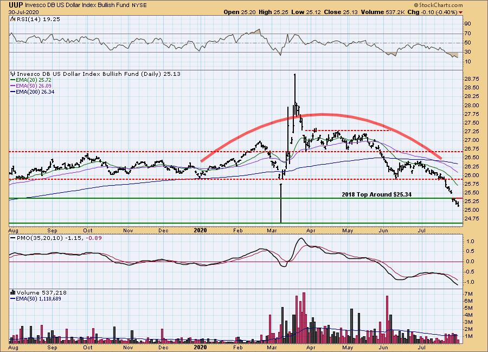
Task: Click the green EMA(20) legend line swatch
Action: pos(13,80)
